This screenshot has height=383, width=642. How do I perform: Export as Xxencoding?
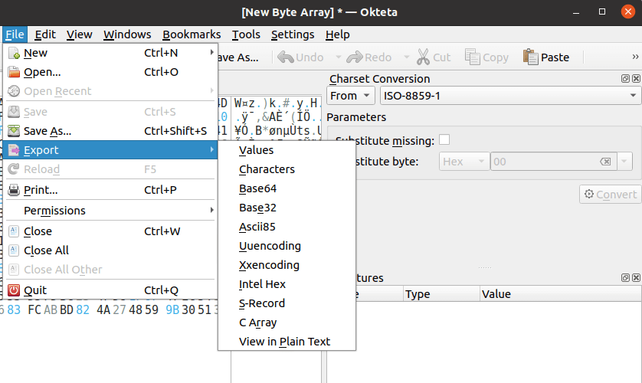[x=287, y=265]
